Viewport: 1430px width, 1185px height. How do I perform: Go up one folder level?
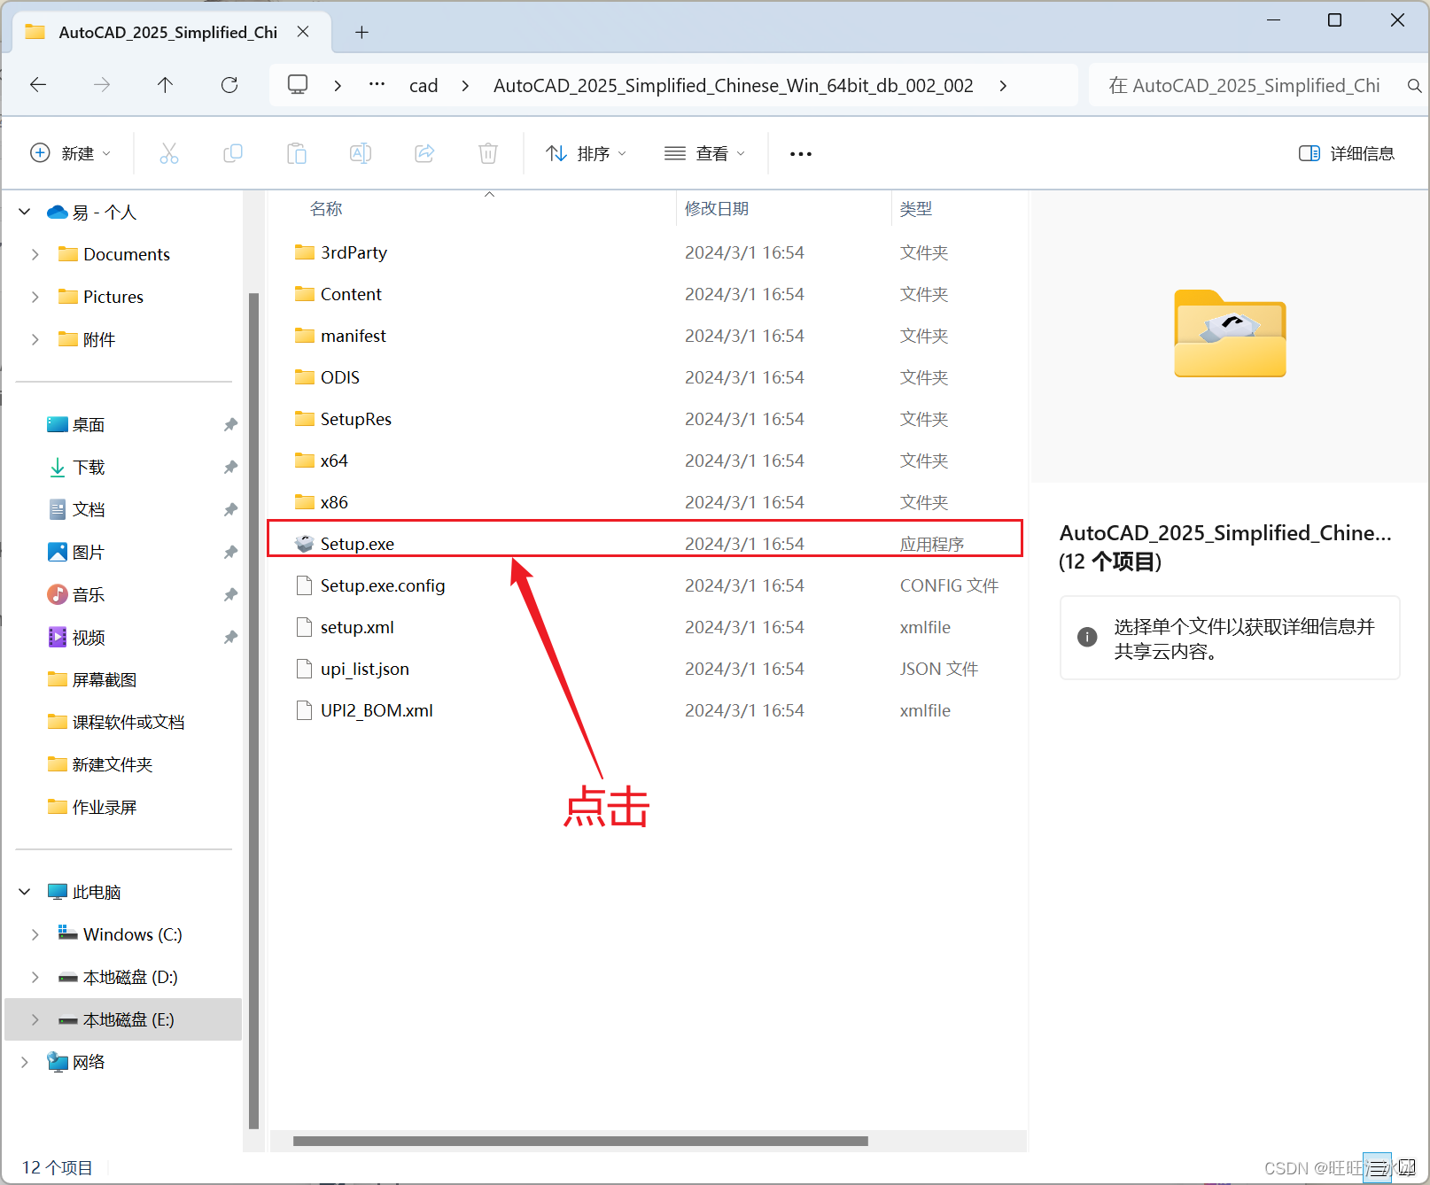click(165, 85)
